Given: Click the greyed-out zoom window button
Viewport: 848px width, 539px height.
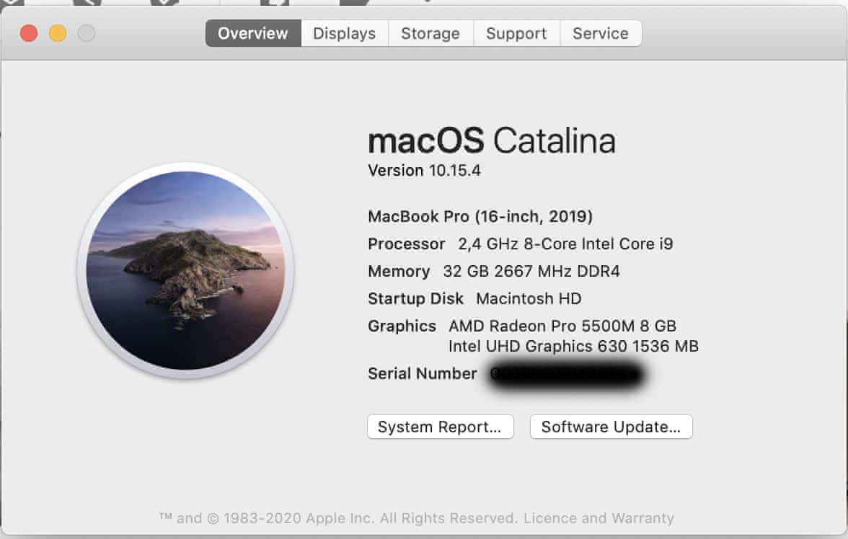Looking at the screenshot, I should [87, 33].
